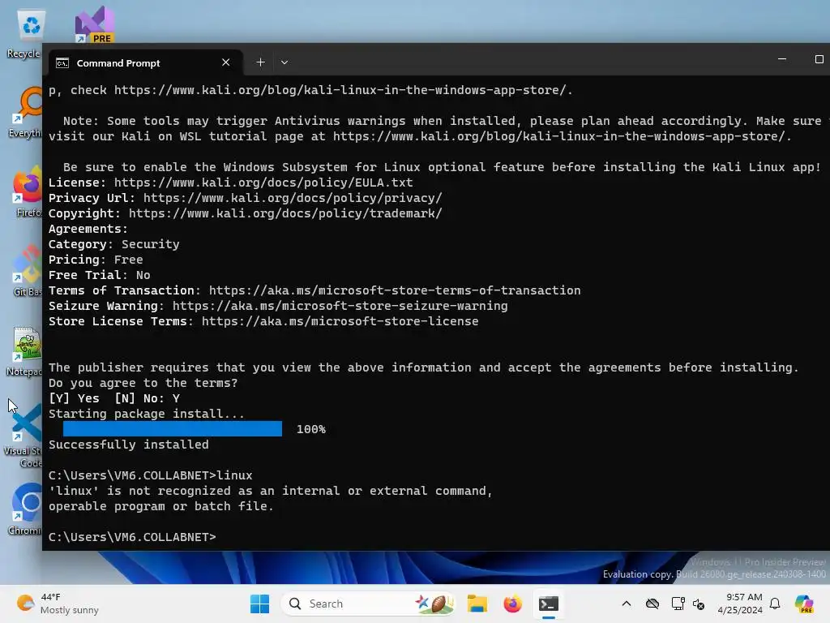Click the blue install progress bar
Screen dimensions: 830x623
[173, 428]
